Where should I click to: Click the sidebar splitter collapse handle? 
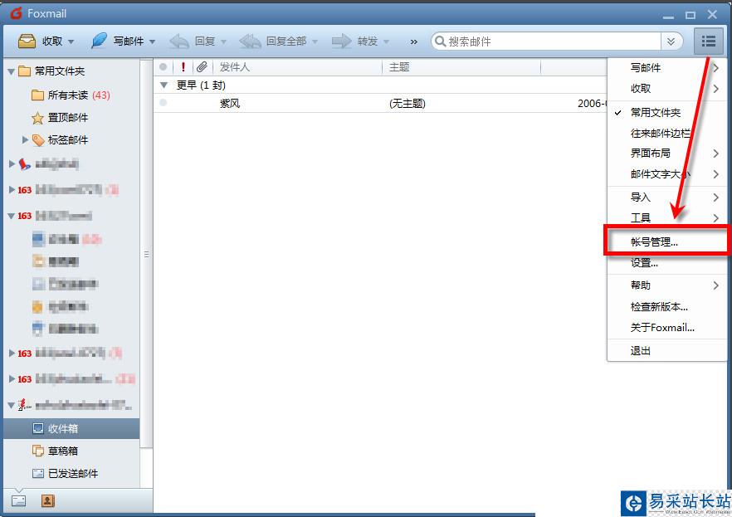146,254
